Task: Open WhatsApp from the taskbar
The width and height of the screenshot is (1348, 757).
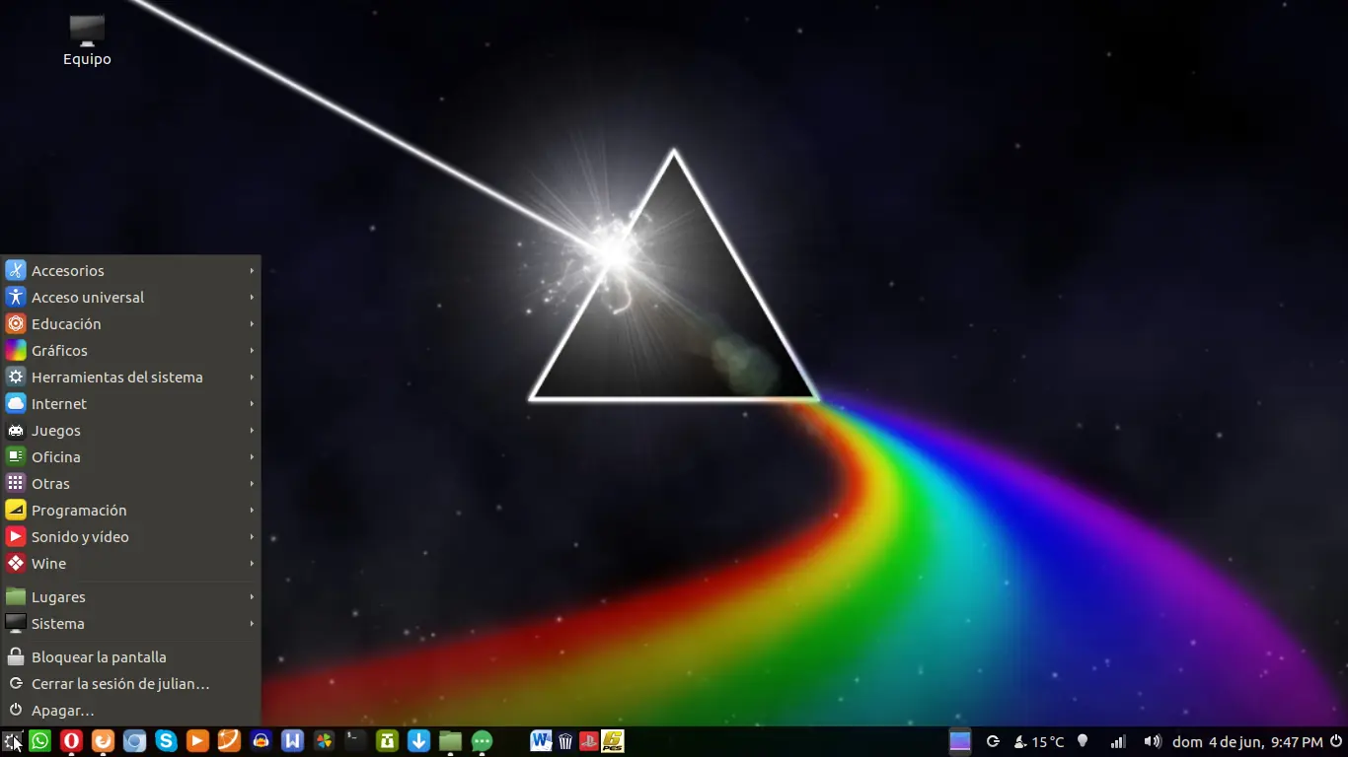Action: click(x=39, y=741)
